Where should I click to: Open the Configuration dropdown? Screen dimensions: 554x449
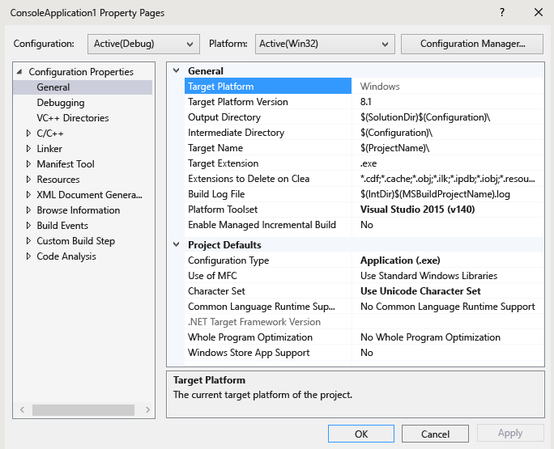(x=143, y=44)
